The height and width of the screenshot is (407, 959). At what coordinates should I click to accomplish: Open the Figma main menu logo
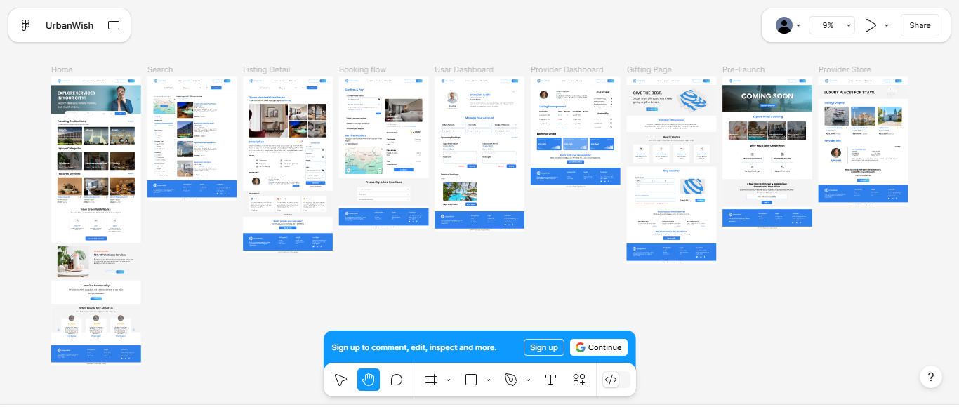26,25
